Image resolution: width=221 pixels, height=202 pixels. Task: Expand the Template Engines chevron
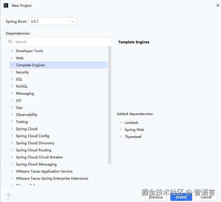coord(12,65)
